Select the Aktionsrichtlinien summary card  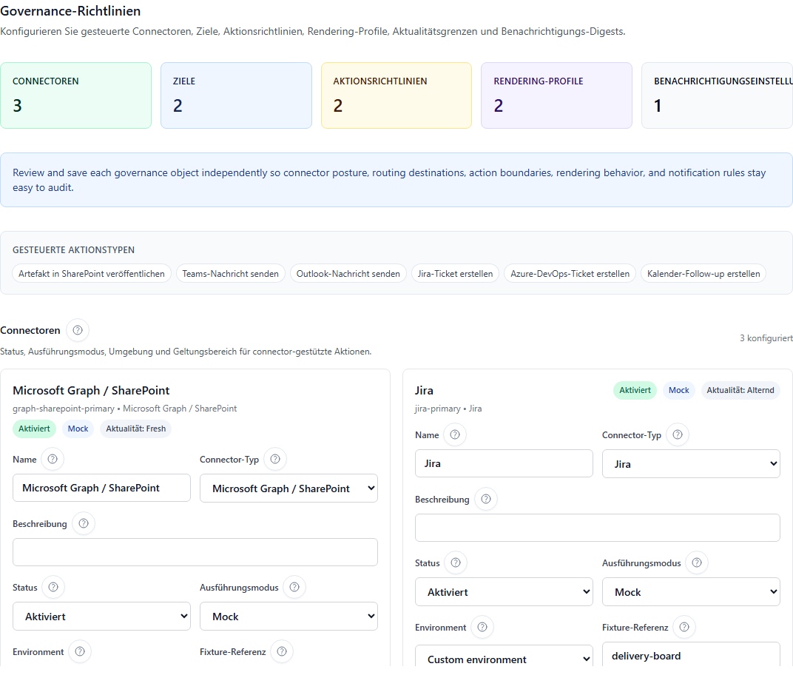pyautogui.click(x=396, y=95)
